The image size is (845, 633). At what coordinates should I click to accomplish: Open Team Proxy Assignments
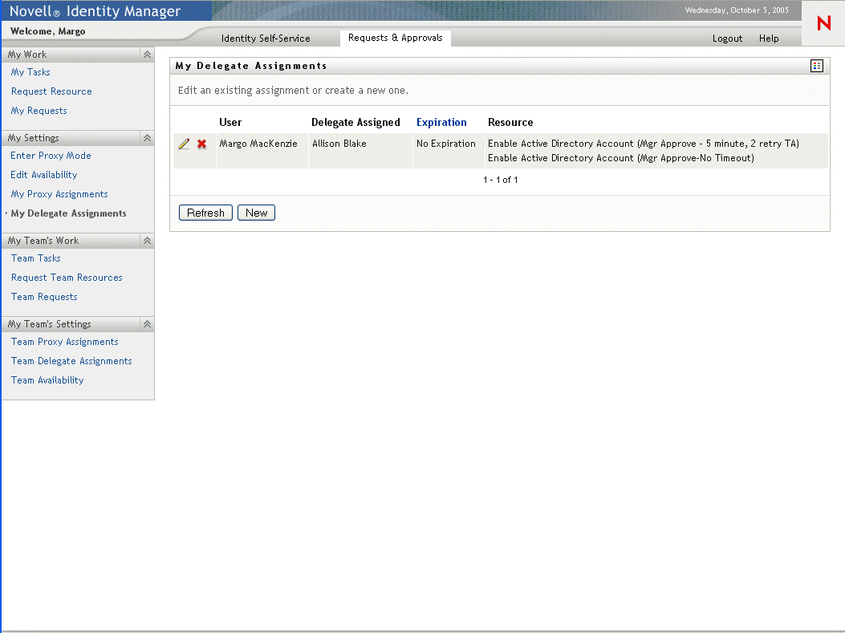click(x=65, y=342)
